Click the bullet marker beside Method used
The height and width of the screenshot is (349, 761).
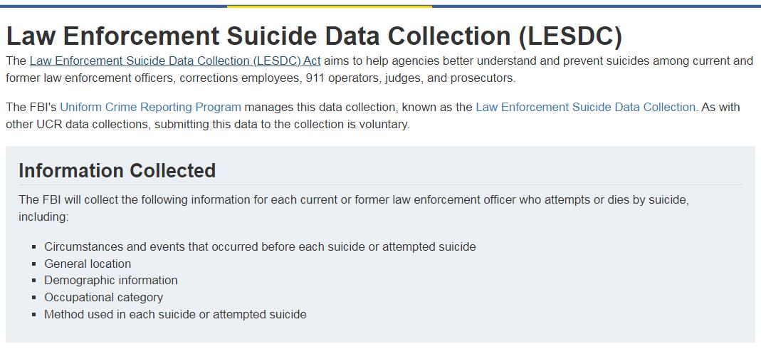tap(34, 315)
